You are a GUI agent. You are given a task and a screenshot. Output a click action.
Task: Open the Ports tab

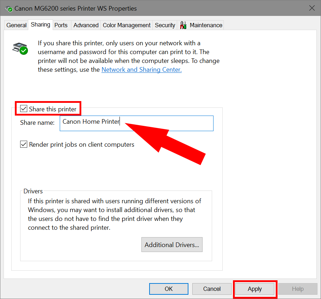point(61,25)
